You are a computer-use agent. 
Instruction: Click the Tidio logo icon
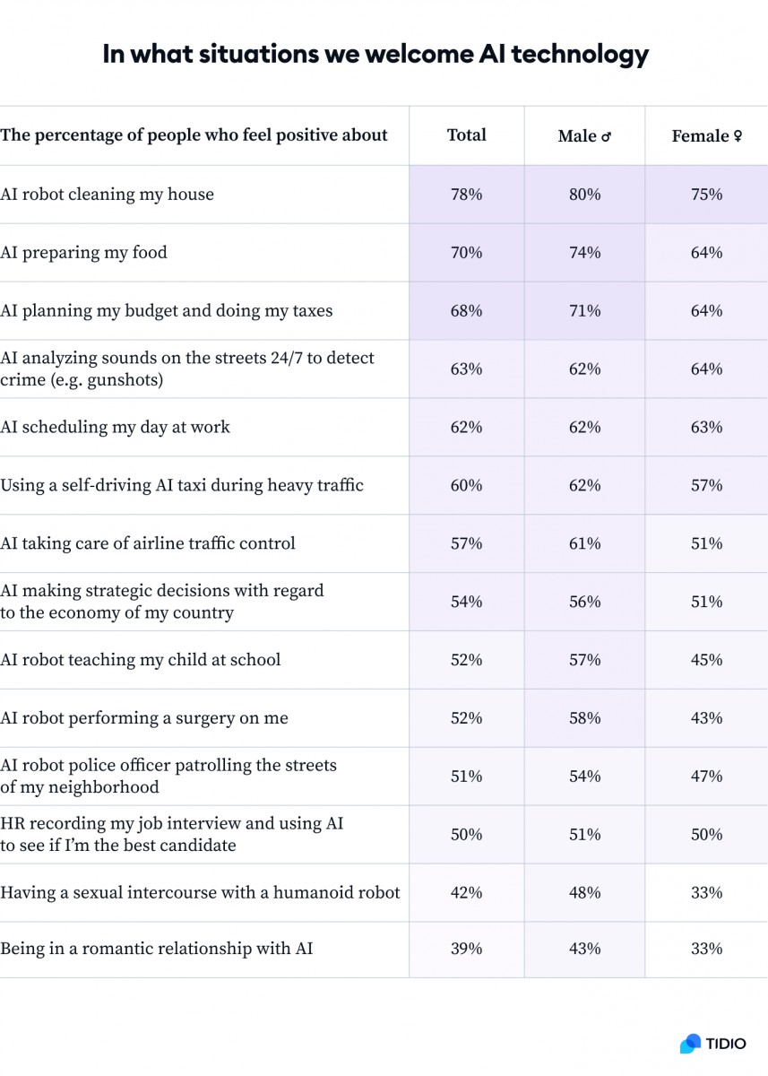[x=689, y=1044]
